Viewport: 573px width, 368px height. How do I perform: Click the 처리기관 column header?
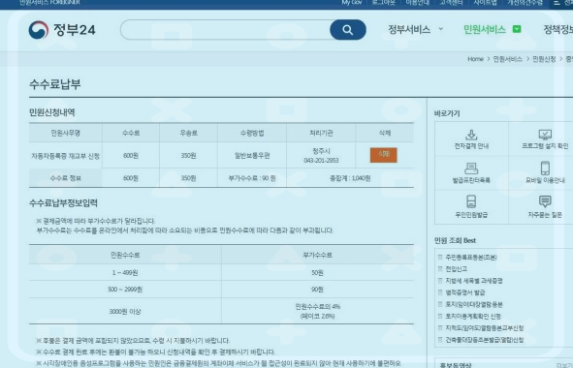click(321, 133)
